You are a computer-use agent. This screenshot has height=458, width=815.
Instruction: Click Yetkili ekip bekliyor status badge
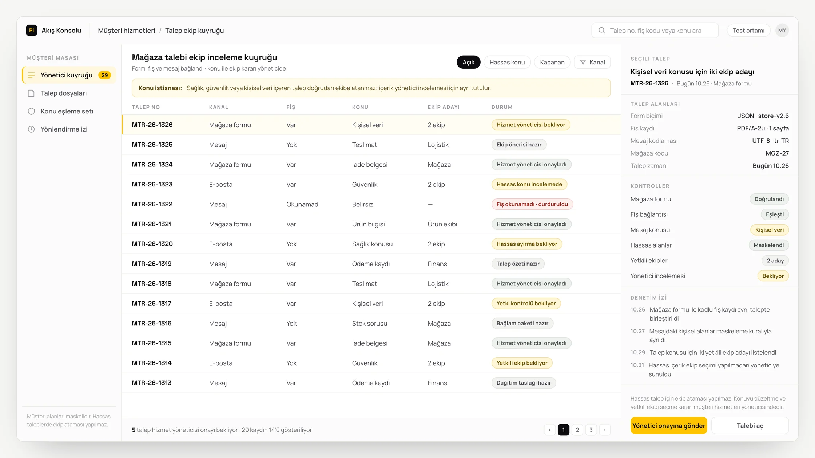522,363
